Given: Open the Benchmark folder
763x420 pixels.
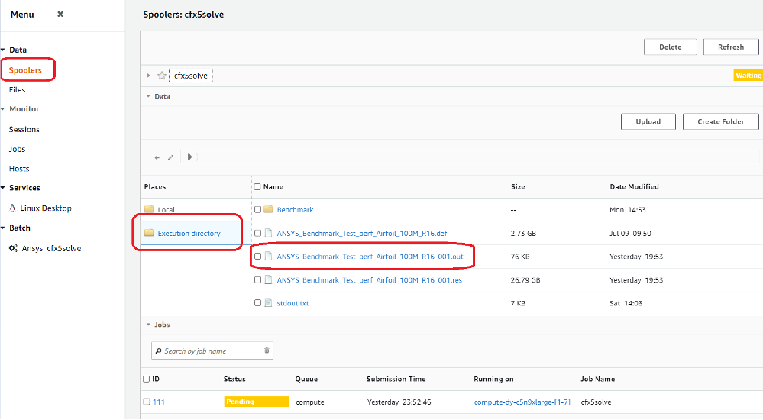Looking at the screenshot, I should [x=295, y=210].
